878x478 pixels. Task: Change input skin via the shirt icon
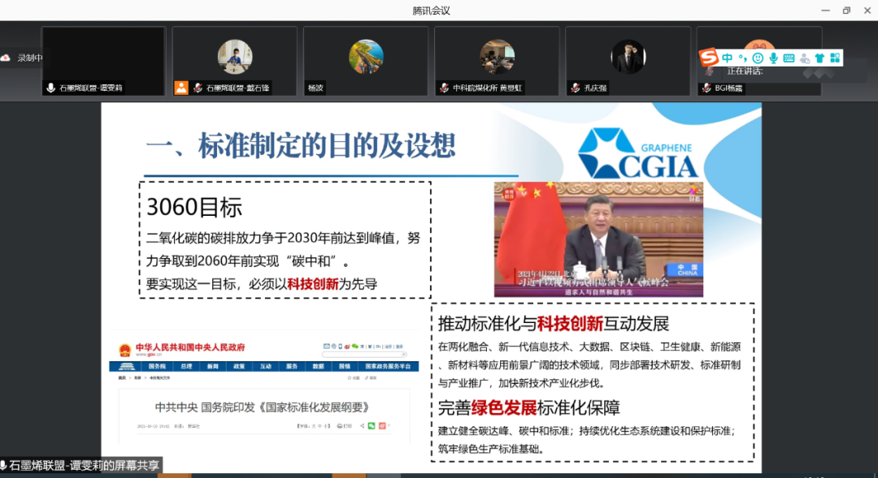(x=819, y=57)
